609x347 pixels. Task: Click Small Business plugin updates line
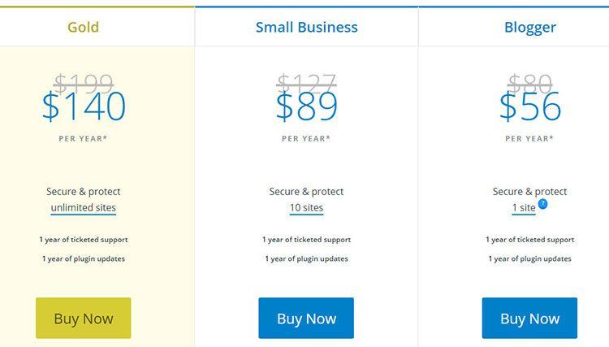point(306,258)
